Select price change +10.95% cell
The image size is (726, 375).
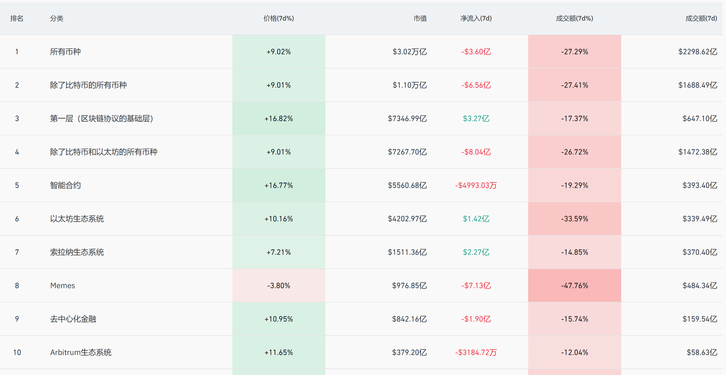279,319
